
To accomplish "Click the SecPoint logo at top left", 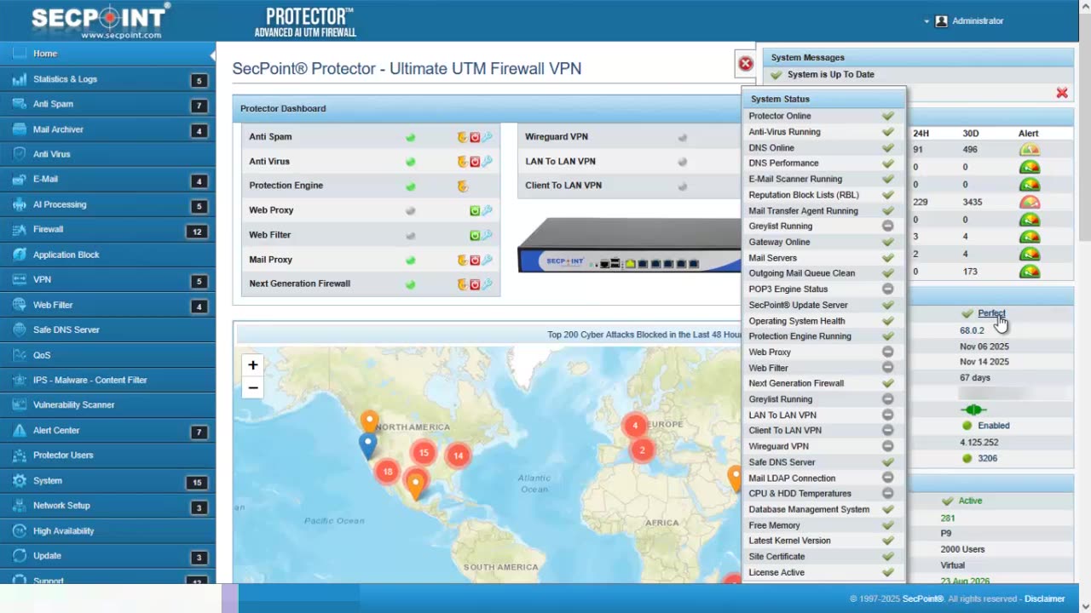I will (101, 20).
